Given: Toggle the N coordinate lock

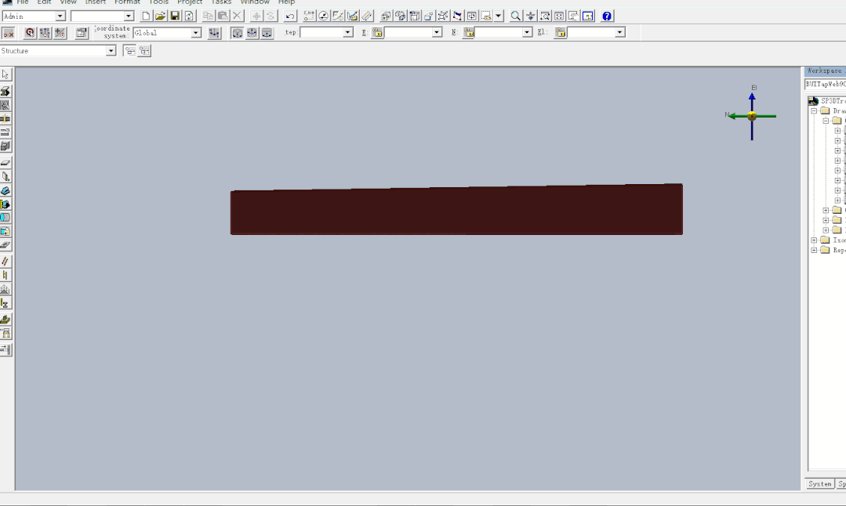Looking at the screenshot, I should [468, 33].
